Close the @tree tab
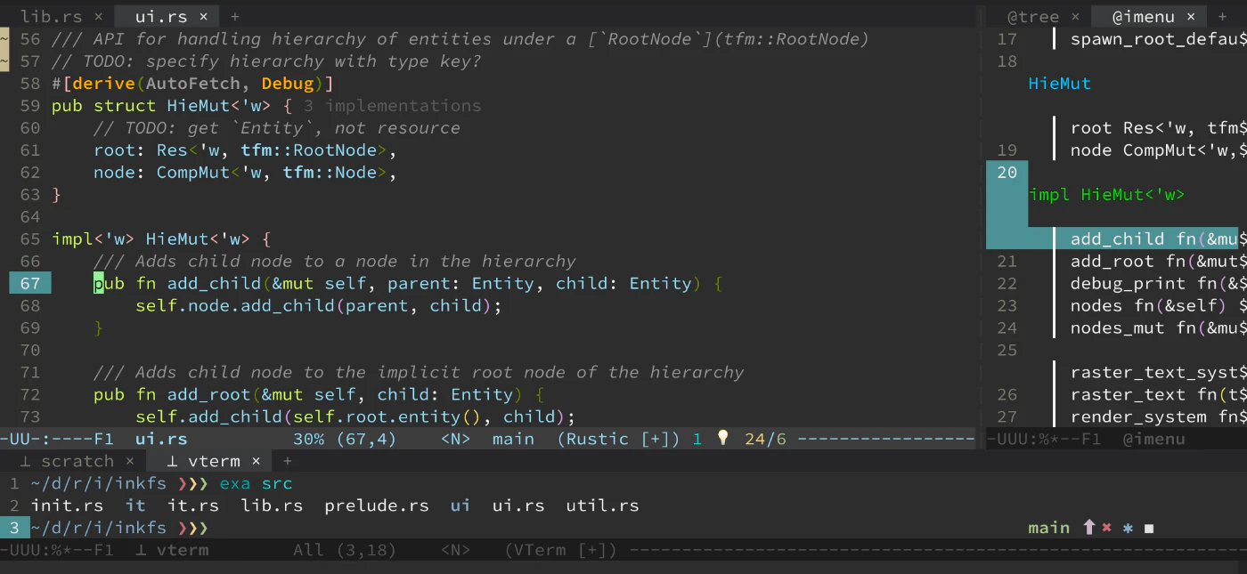This screenshot has height=574, width=1247. (x=1075, y=16)
